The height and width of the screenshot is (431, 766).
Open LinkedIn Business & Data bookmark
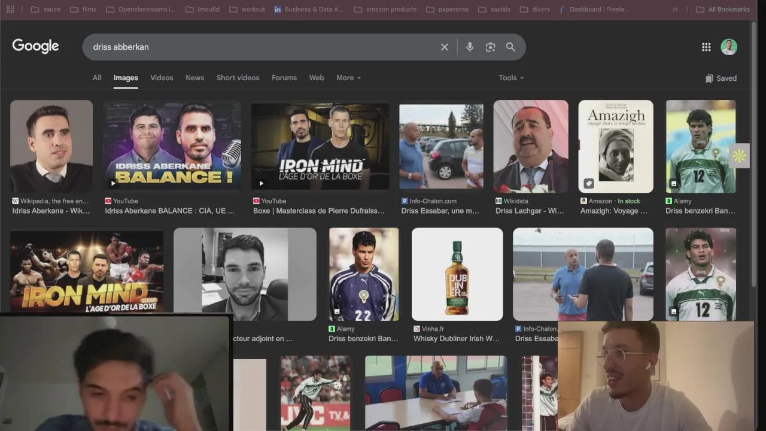pyautogui.click(x=309, y=10)
